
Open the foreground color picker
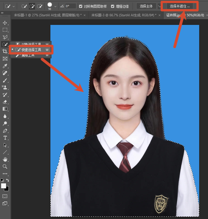[3, 186]
